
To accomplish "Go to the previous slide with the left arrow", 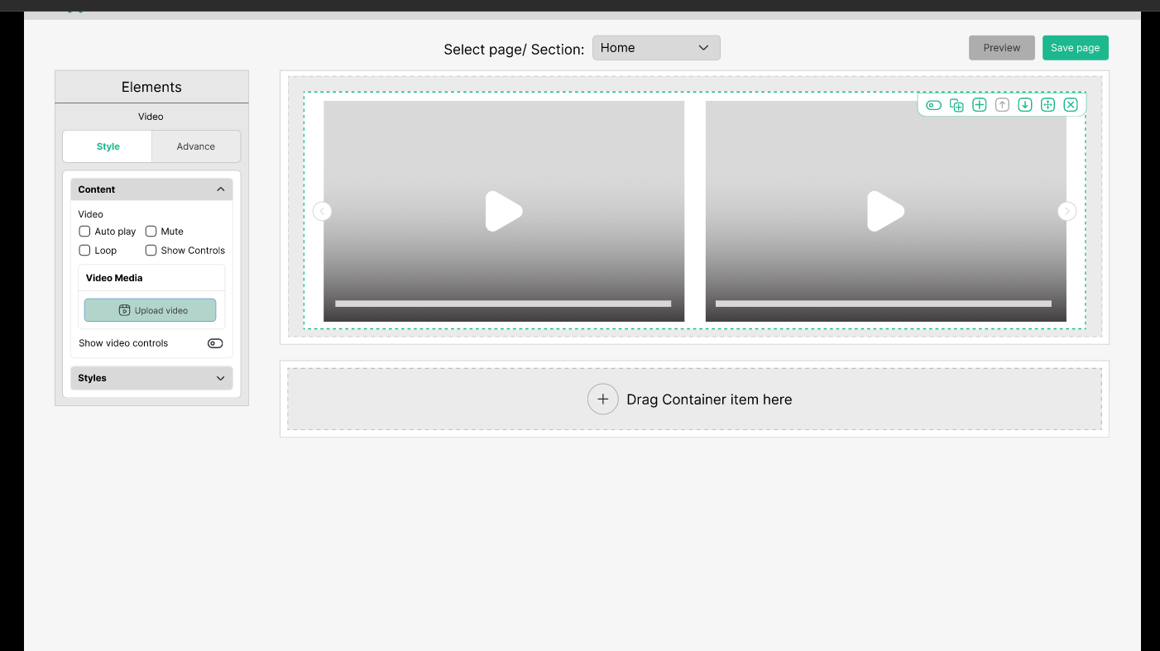I will coord(323,211).
